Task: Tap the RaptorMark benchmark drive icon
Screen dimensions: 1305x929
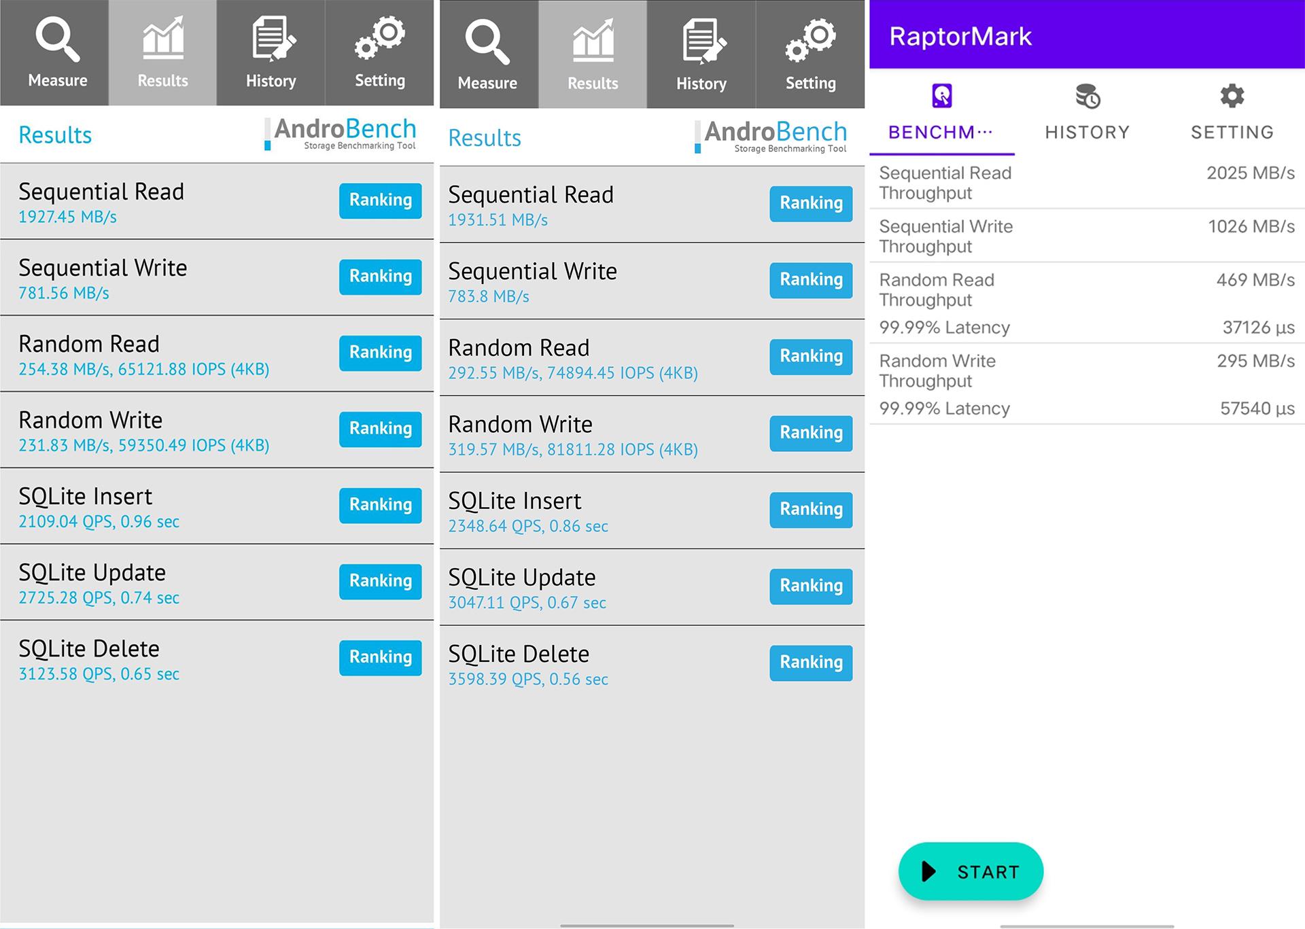Action: coord(942,96)
